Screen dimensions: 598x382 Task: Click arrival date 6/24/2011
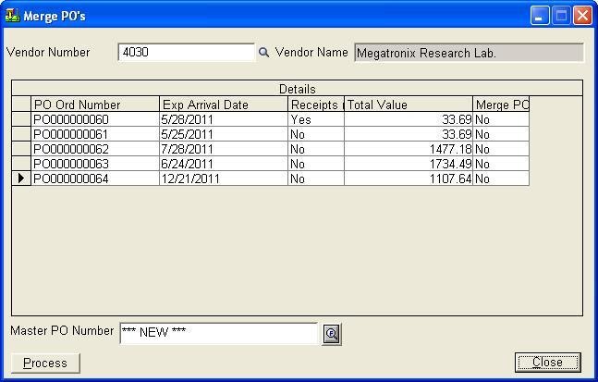click(x=224, y=164)
